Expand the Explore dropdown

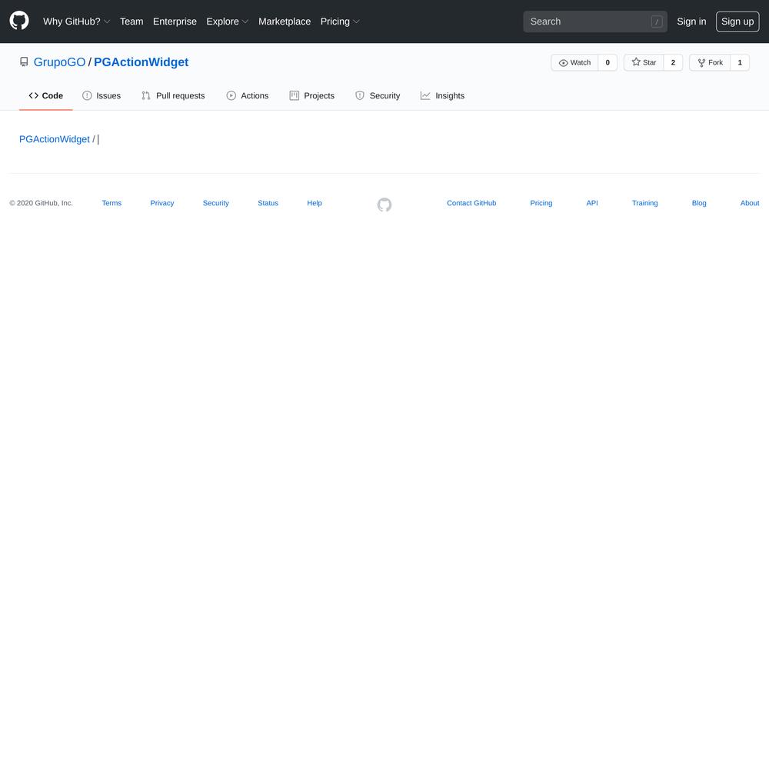click(x=227, y=22)
